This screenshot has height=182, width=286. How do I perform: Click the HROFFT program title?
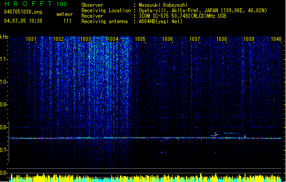28,4
